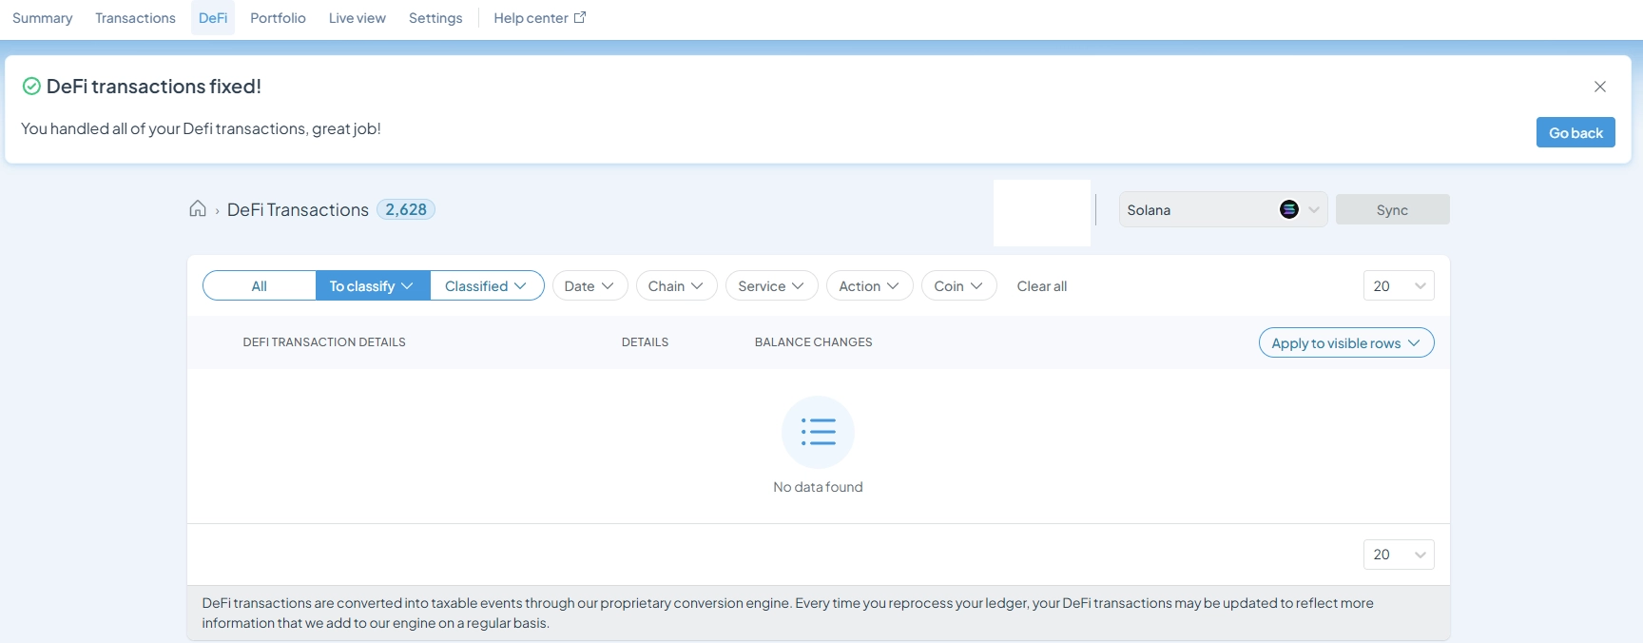Open the top rows-per-page 20 dropdown

(x=1399, y=286)
